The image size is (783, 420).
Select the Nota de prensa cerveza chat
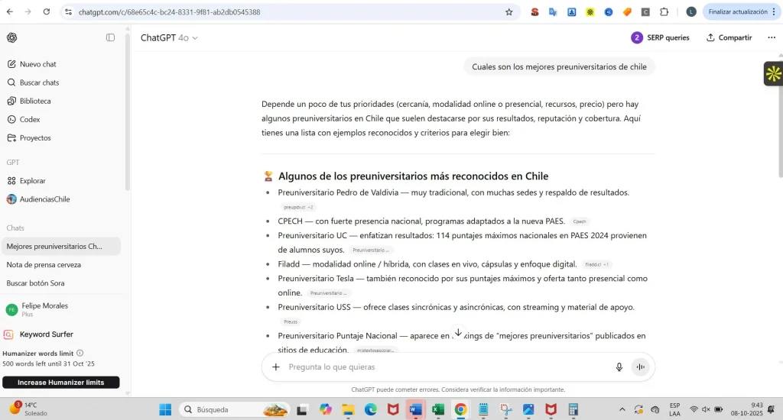coord(44,265)
